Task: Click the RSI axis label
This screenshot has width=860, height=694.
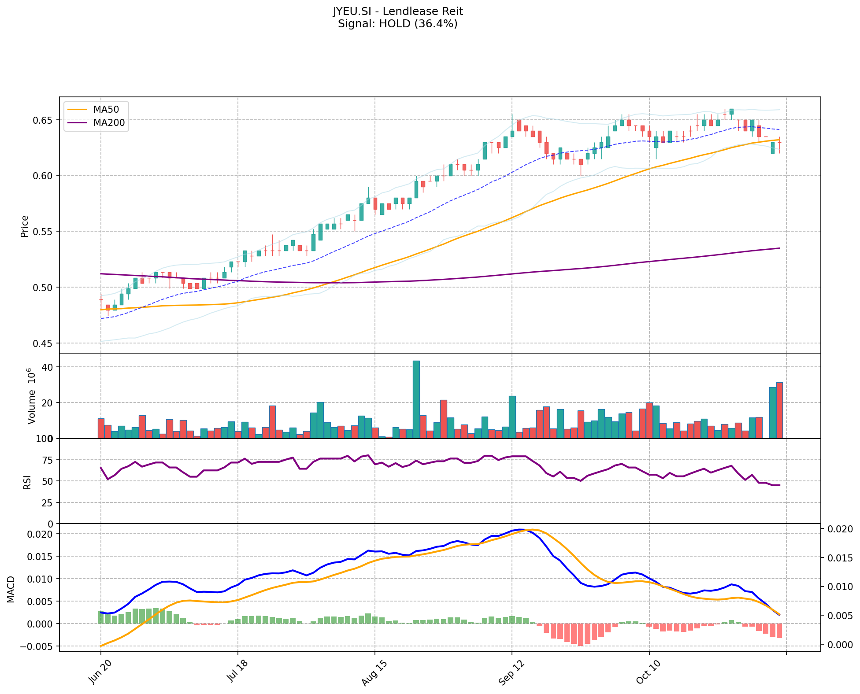Action: (x=27, y=482)
